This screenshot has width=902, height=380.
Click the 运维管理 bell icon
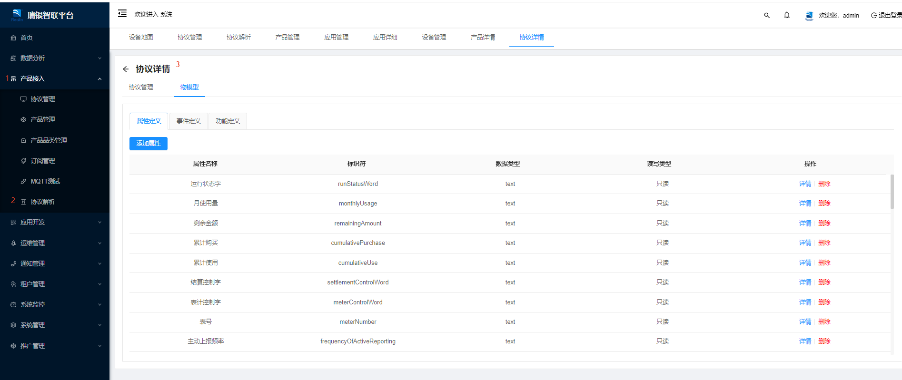(13, 243)
